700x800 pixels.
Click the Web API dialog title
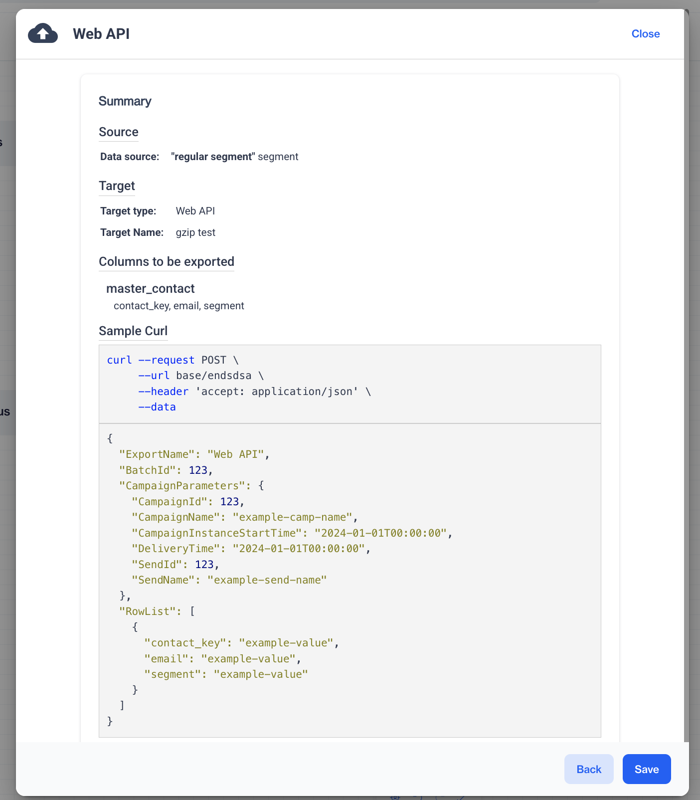(101, 34)
